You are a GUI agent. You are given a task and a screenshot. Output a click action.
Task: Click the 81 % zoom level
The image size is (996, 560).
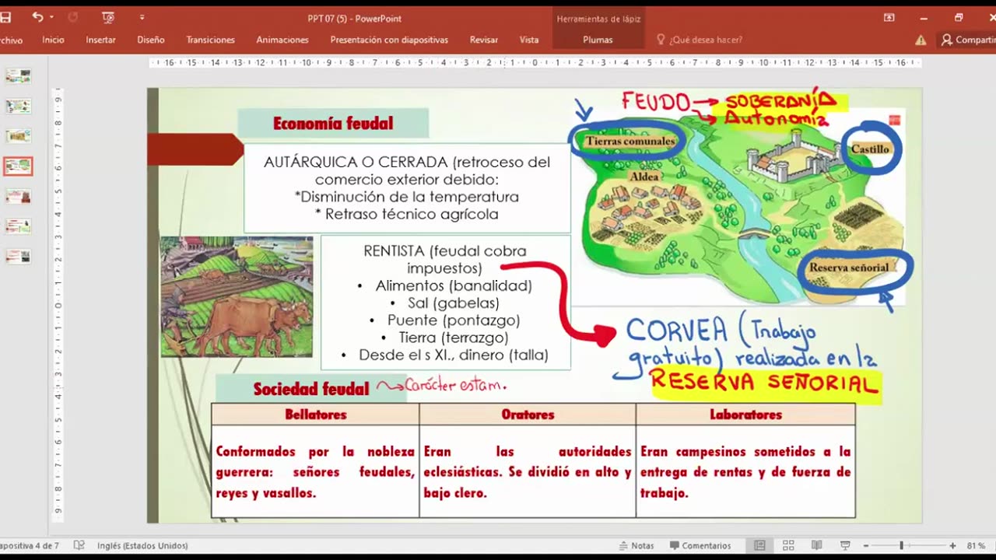tap(976, 546)
